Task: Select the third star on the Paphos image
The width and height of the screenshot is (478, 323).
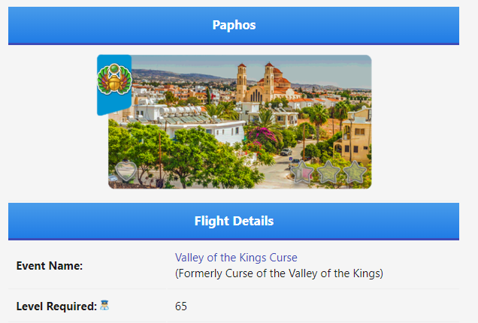Action: (353, 172)
